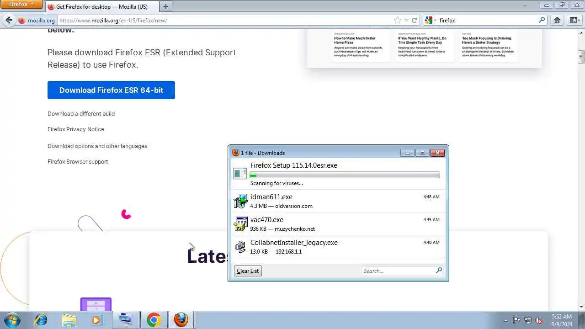Go to the Home page icon
The height and width of the screenshot is (329, 585).
[x=557, y=20]
